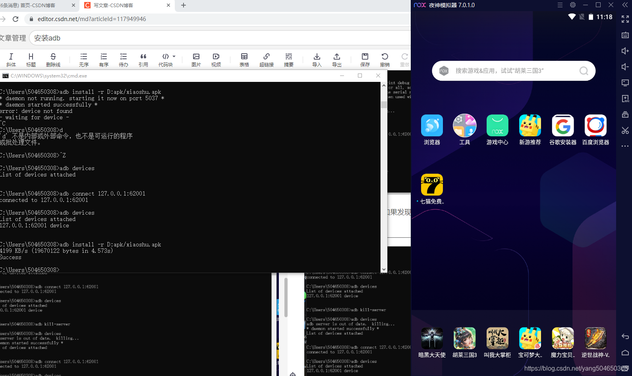Open 文章管理 link
The height and width of the screenshot is (376, 632).
coord(13,38)
